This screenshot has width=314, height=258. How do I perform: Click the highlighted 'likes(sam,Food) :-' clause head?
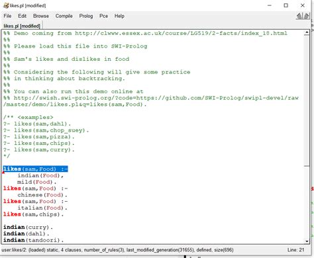pyautogui.click(x=36, y=169)
